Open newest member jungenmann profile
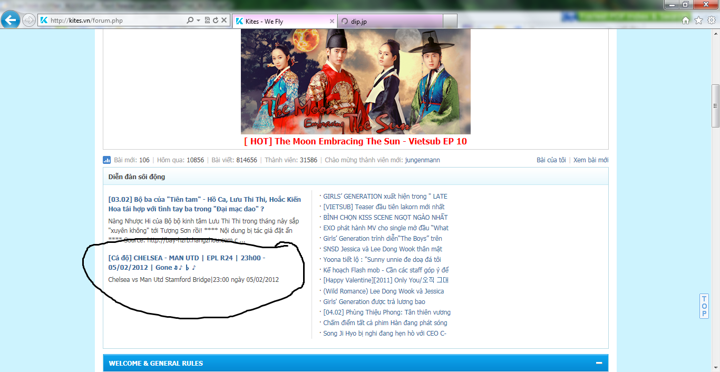The image size is (720, 372). (422, 160)
